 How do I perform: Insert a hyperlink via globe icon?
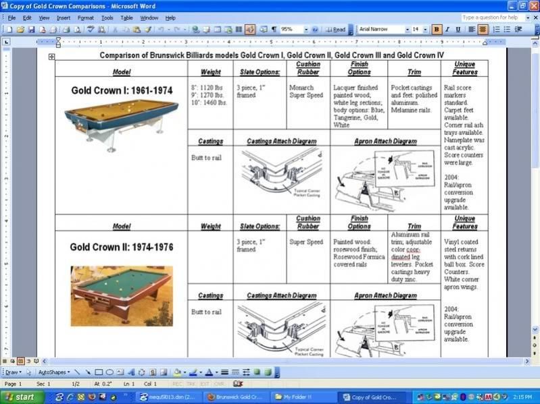(195, 30)
